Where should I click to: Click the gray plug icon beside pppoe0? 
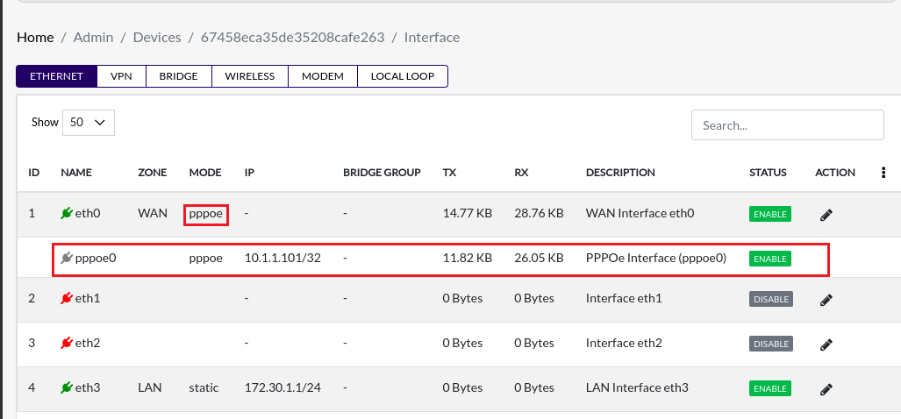(x=67, y=259)
